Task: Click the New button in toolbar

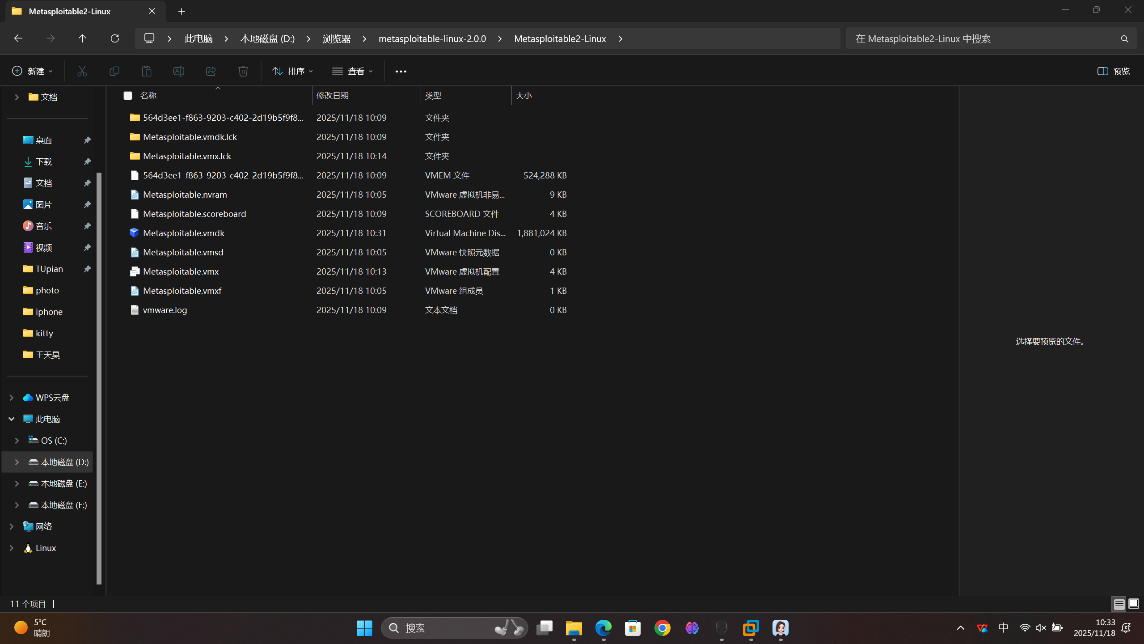Action: (32, 71)
